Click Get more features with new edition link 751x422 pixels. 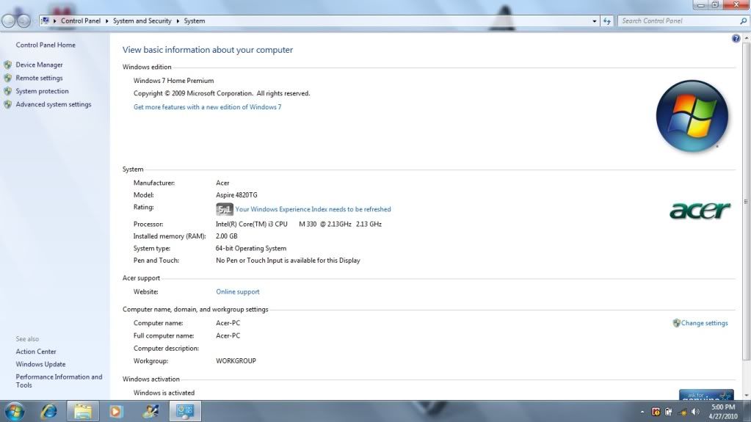click(207, 107)
